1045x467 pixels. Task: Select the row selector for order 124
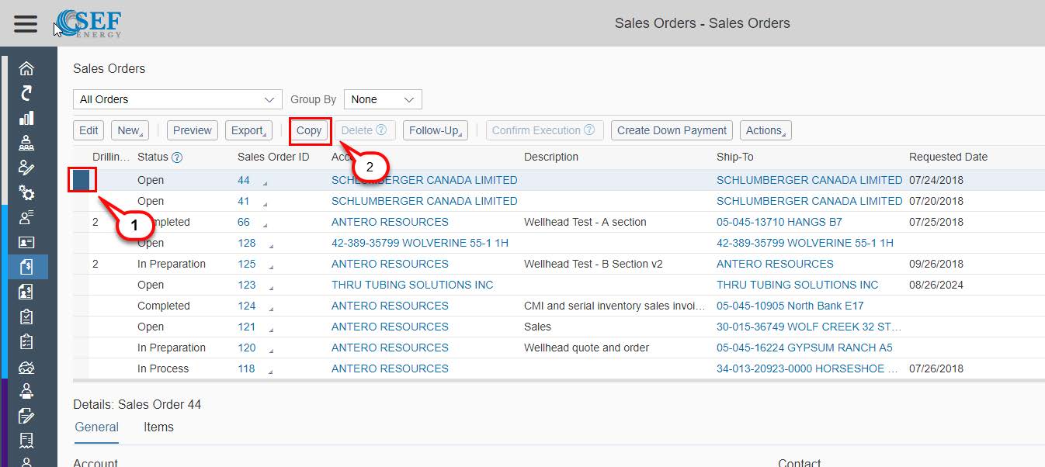[81, 306]
